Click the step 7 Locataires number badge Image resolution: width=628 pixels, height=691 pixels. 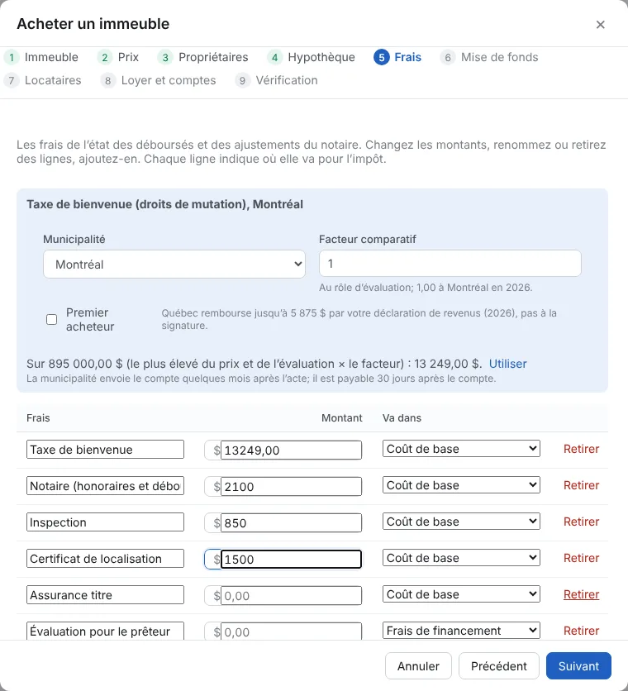tap(12, 81)
